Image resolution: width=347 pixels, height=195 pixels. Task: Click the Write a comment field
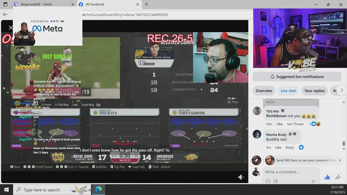pos(291,172)
